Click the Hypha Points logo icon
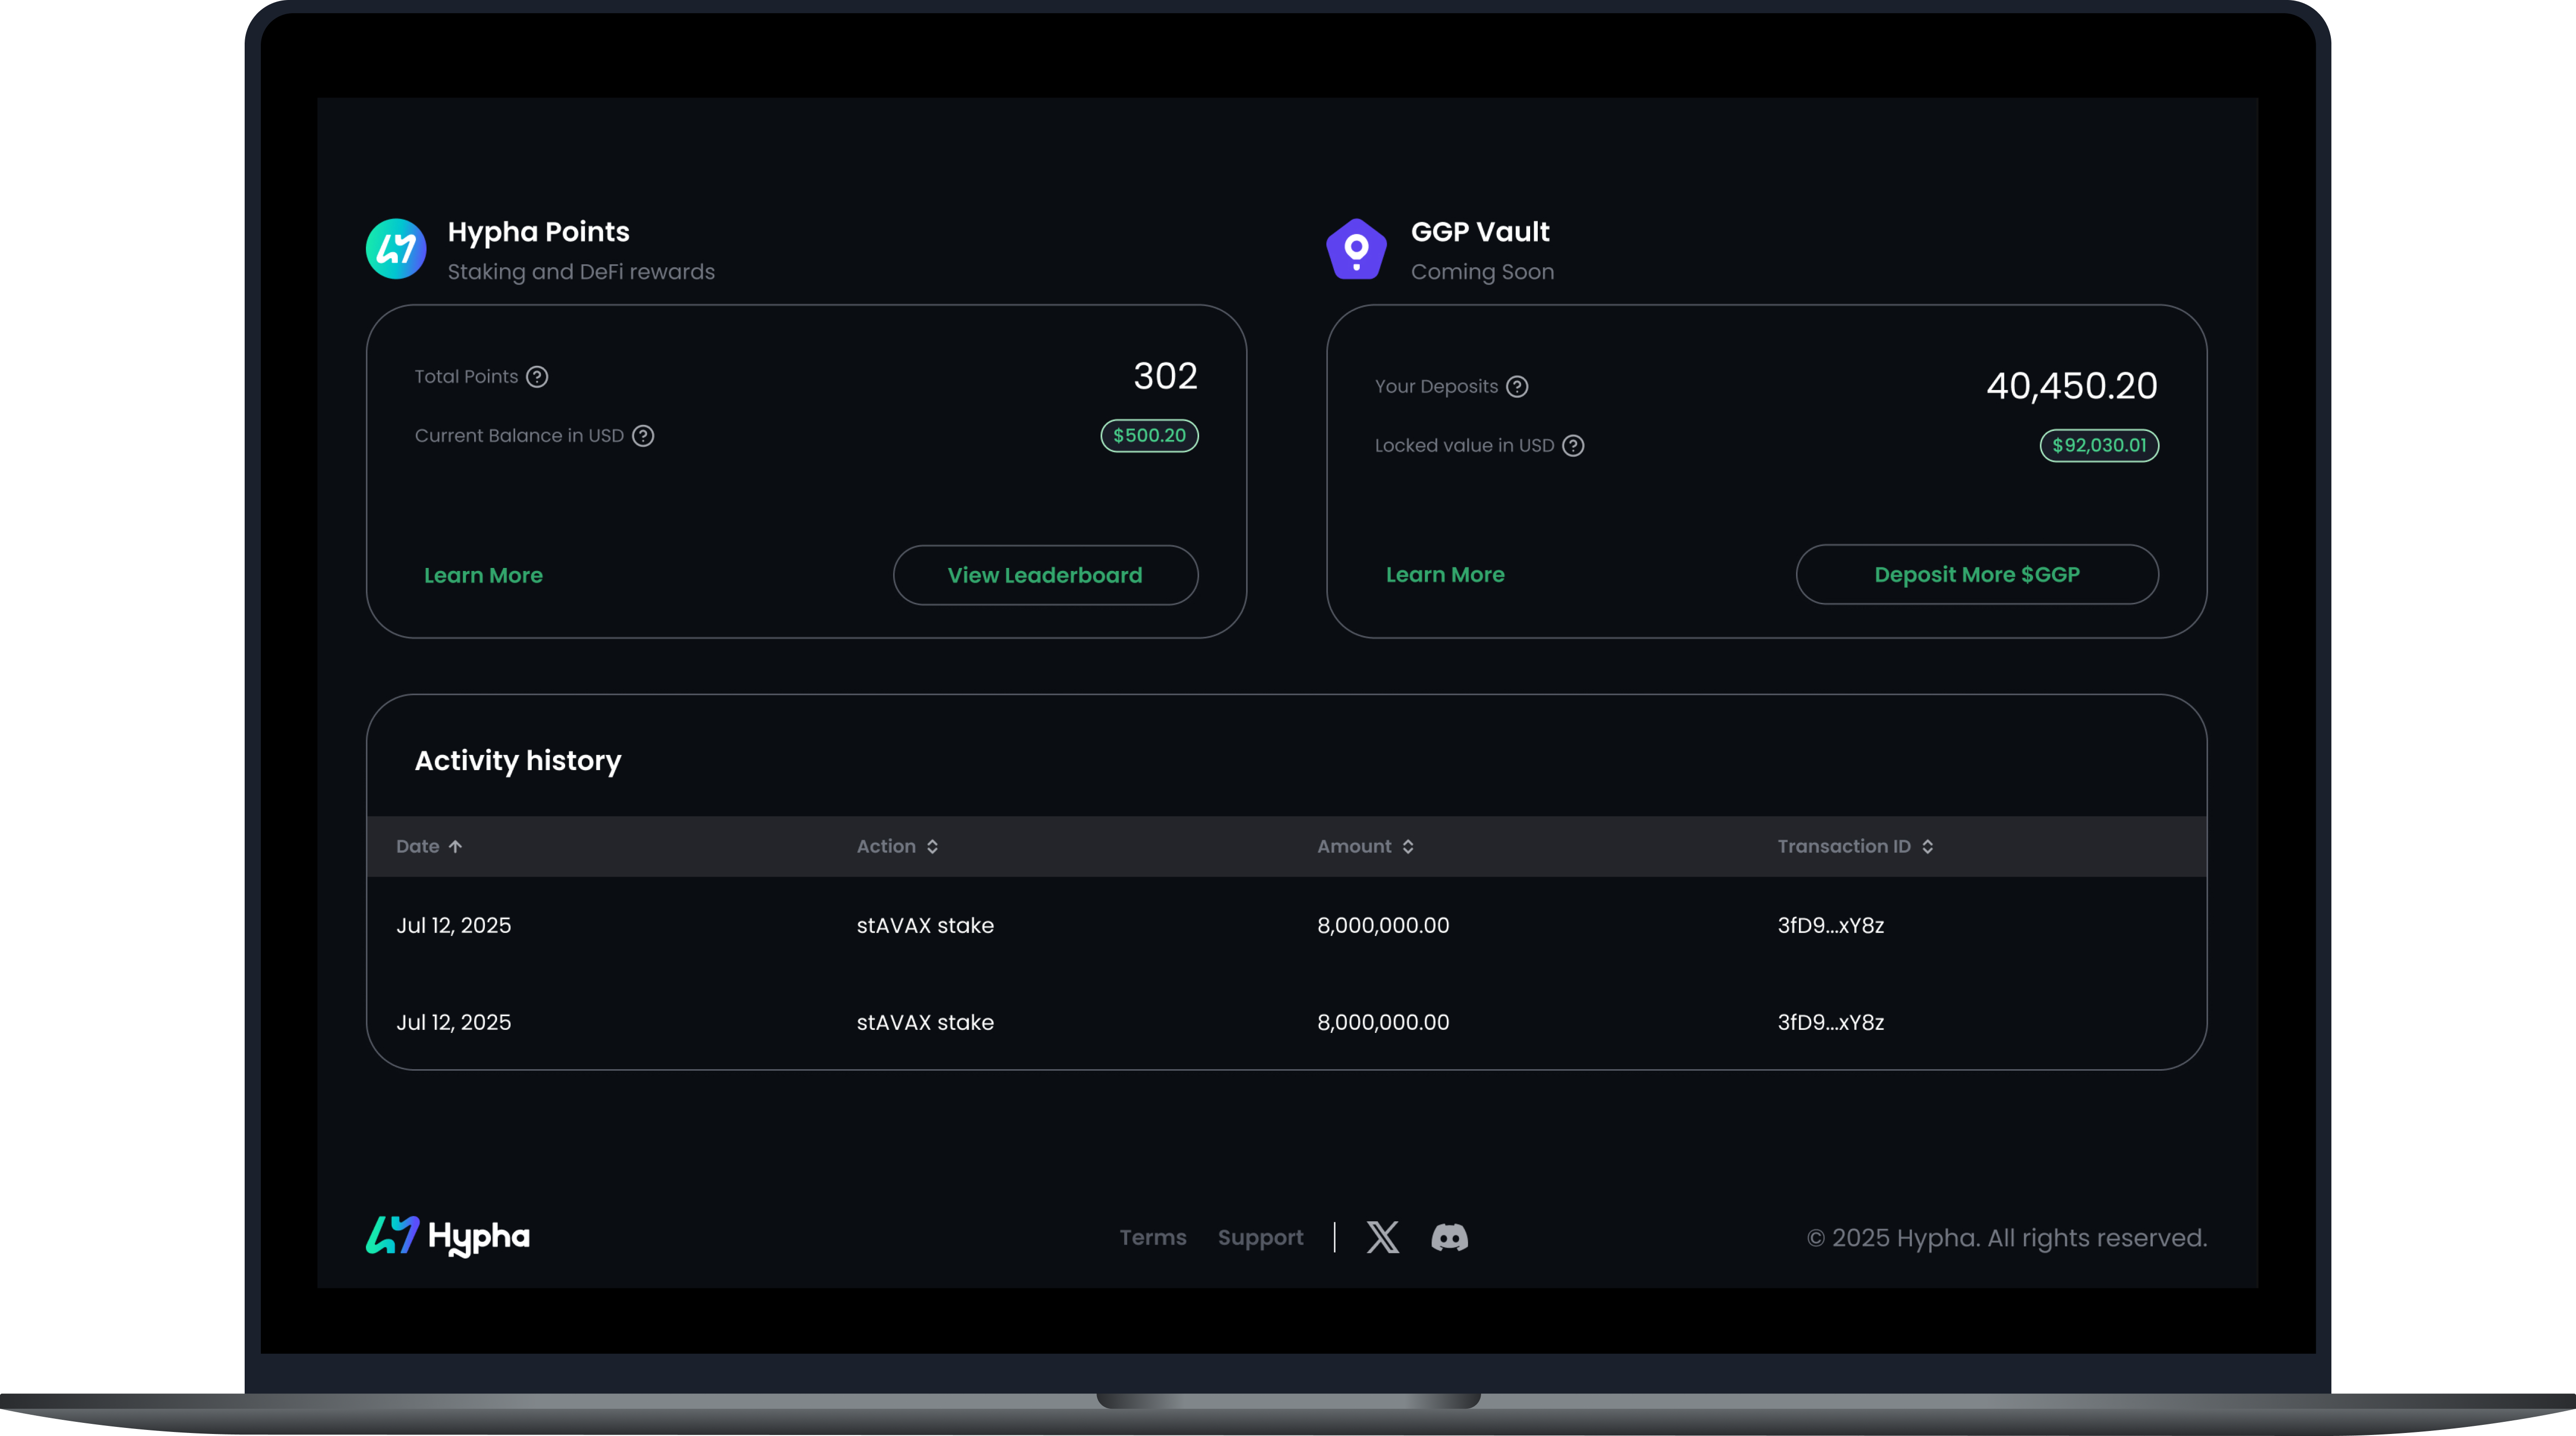Image resolution: width=2576 pixels, height=1436 pixels. [396, 249]
